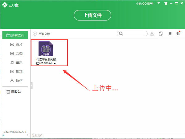Screen dimensions: 185x139
Task: Click 小枫(QQ账号) account name
Action: 145,3
